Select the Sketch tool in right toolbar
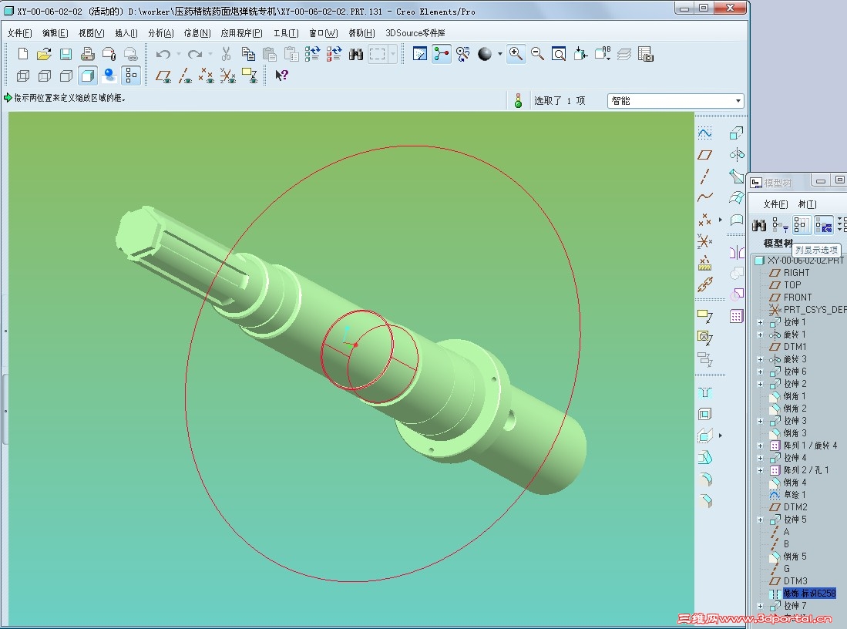Image resolution: width=847 pixels, height=629 pixels. click(x=704, y=133)
